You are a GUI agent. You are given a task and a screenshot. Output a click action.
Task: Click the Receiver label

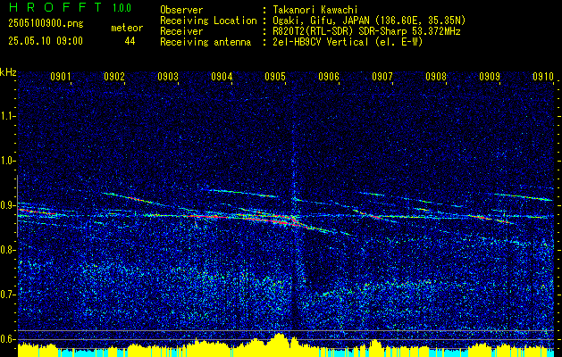click(x=181, y=31)
